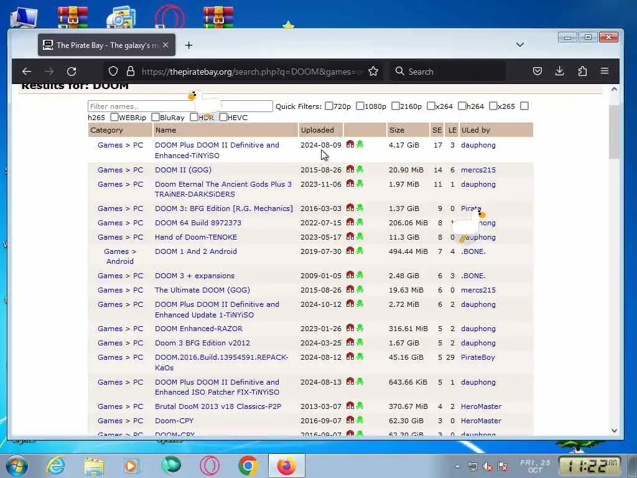The height and width of the screenshot is (478, 637).
Task: Click the green skull icon for DOOM 3 + expansions
Action: (x=360, y=274)
